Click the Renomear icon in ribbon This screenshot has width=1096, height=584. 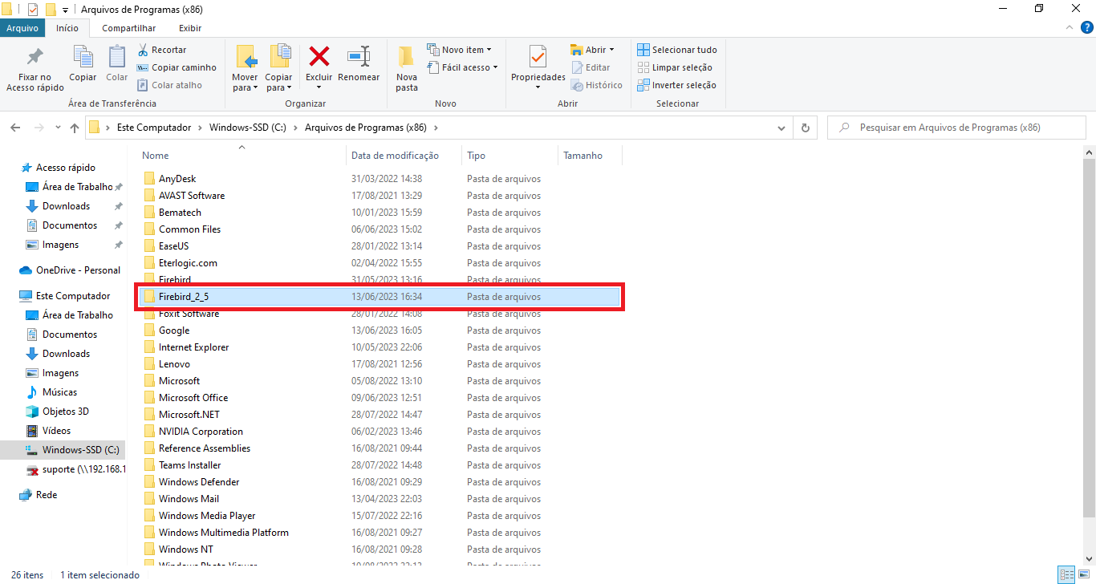359,56
